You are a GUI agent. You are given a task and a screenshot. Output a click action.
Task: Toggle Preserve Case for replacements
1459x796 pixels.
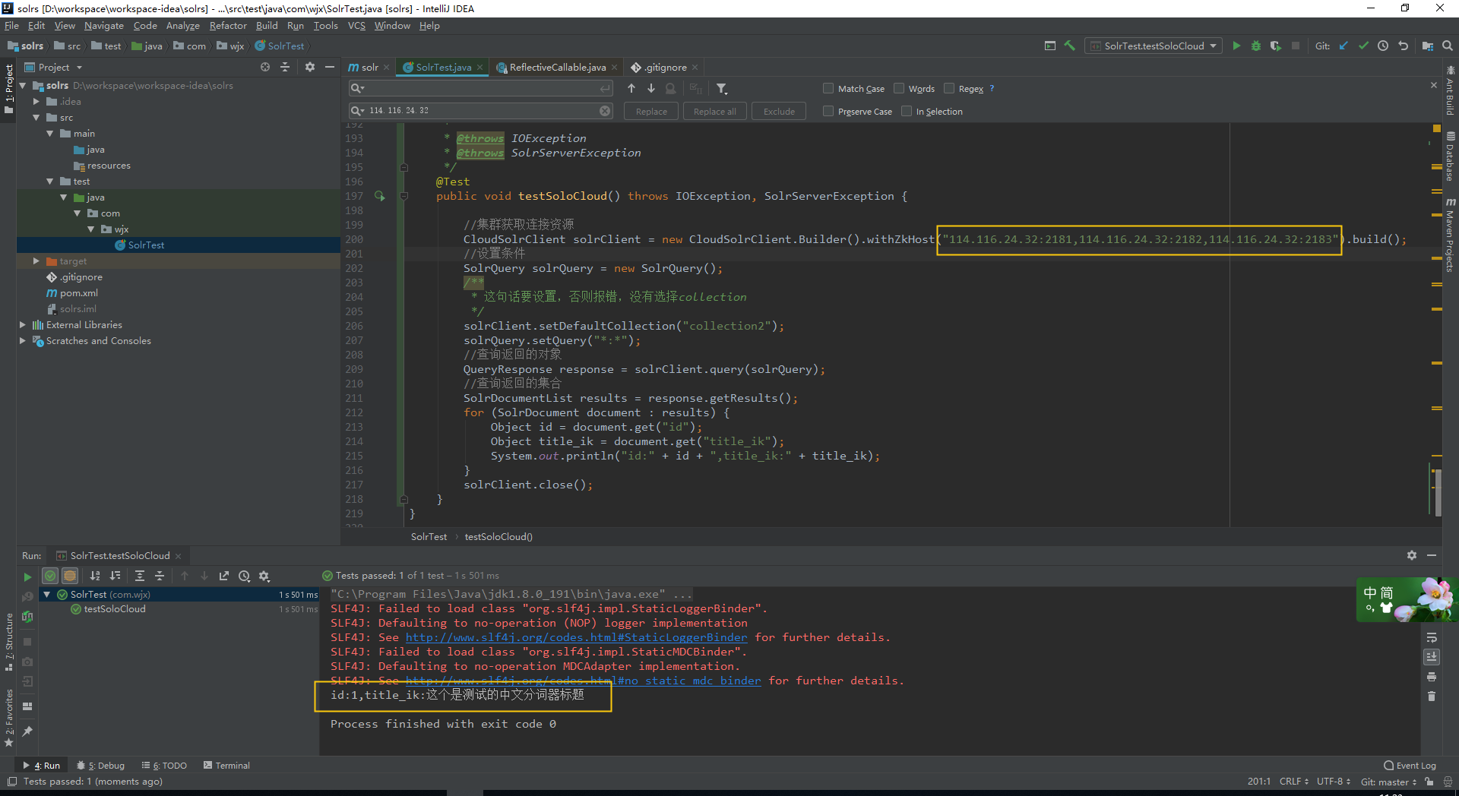pyautogui.click(x=828, y=111)
